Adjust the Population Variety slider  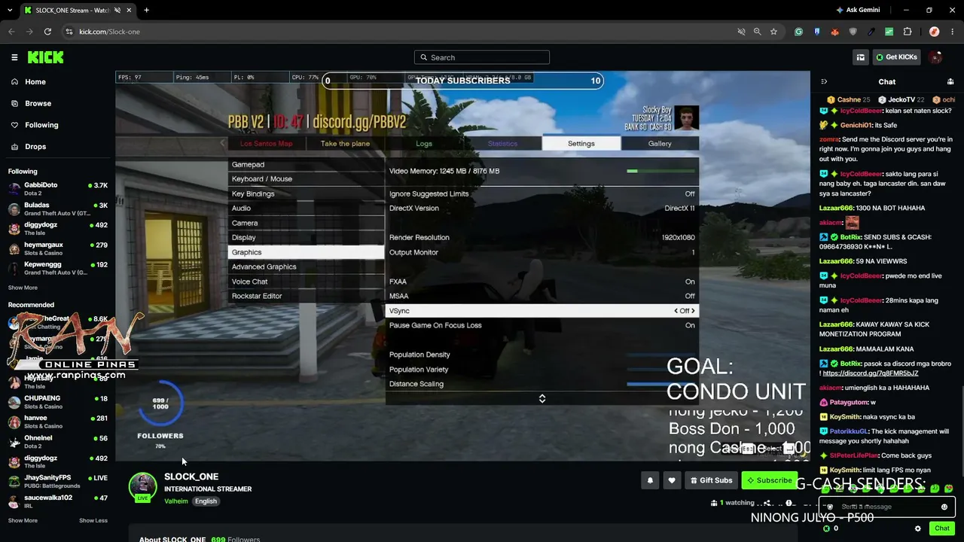click(662, 370)
